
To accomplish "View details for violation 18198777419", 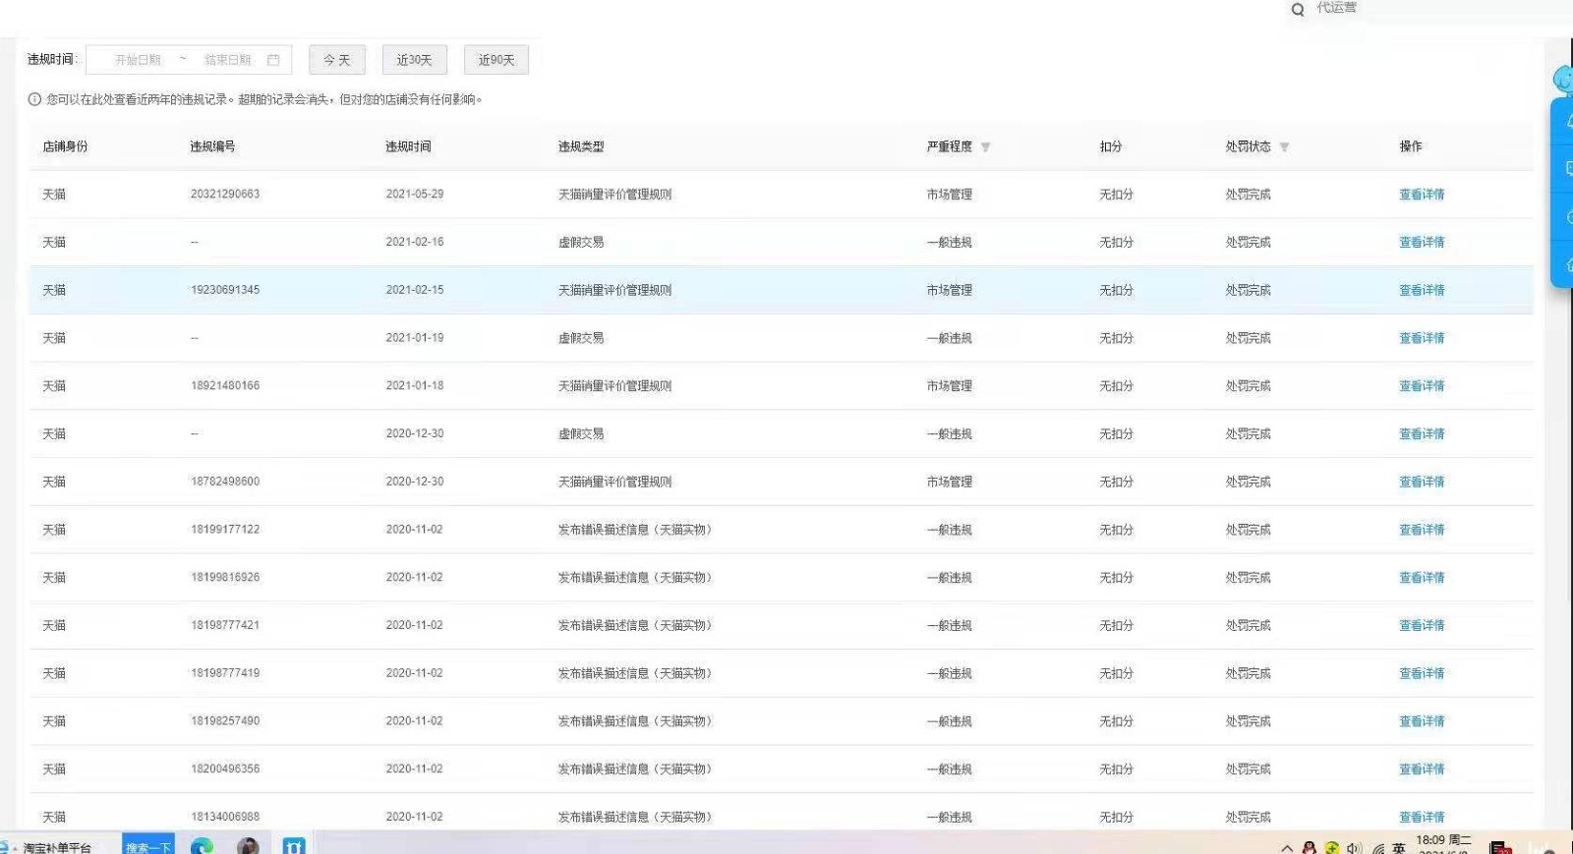I will (x=1422, y=673).
